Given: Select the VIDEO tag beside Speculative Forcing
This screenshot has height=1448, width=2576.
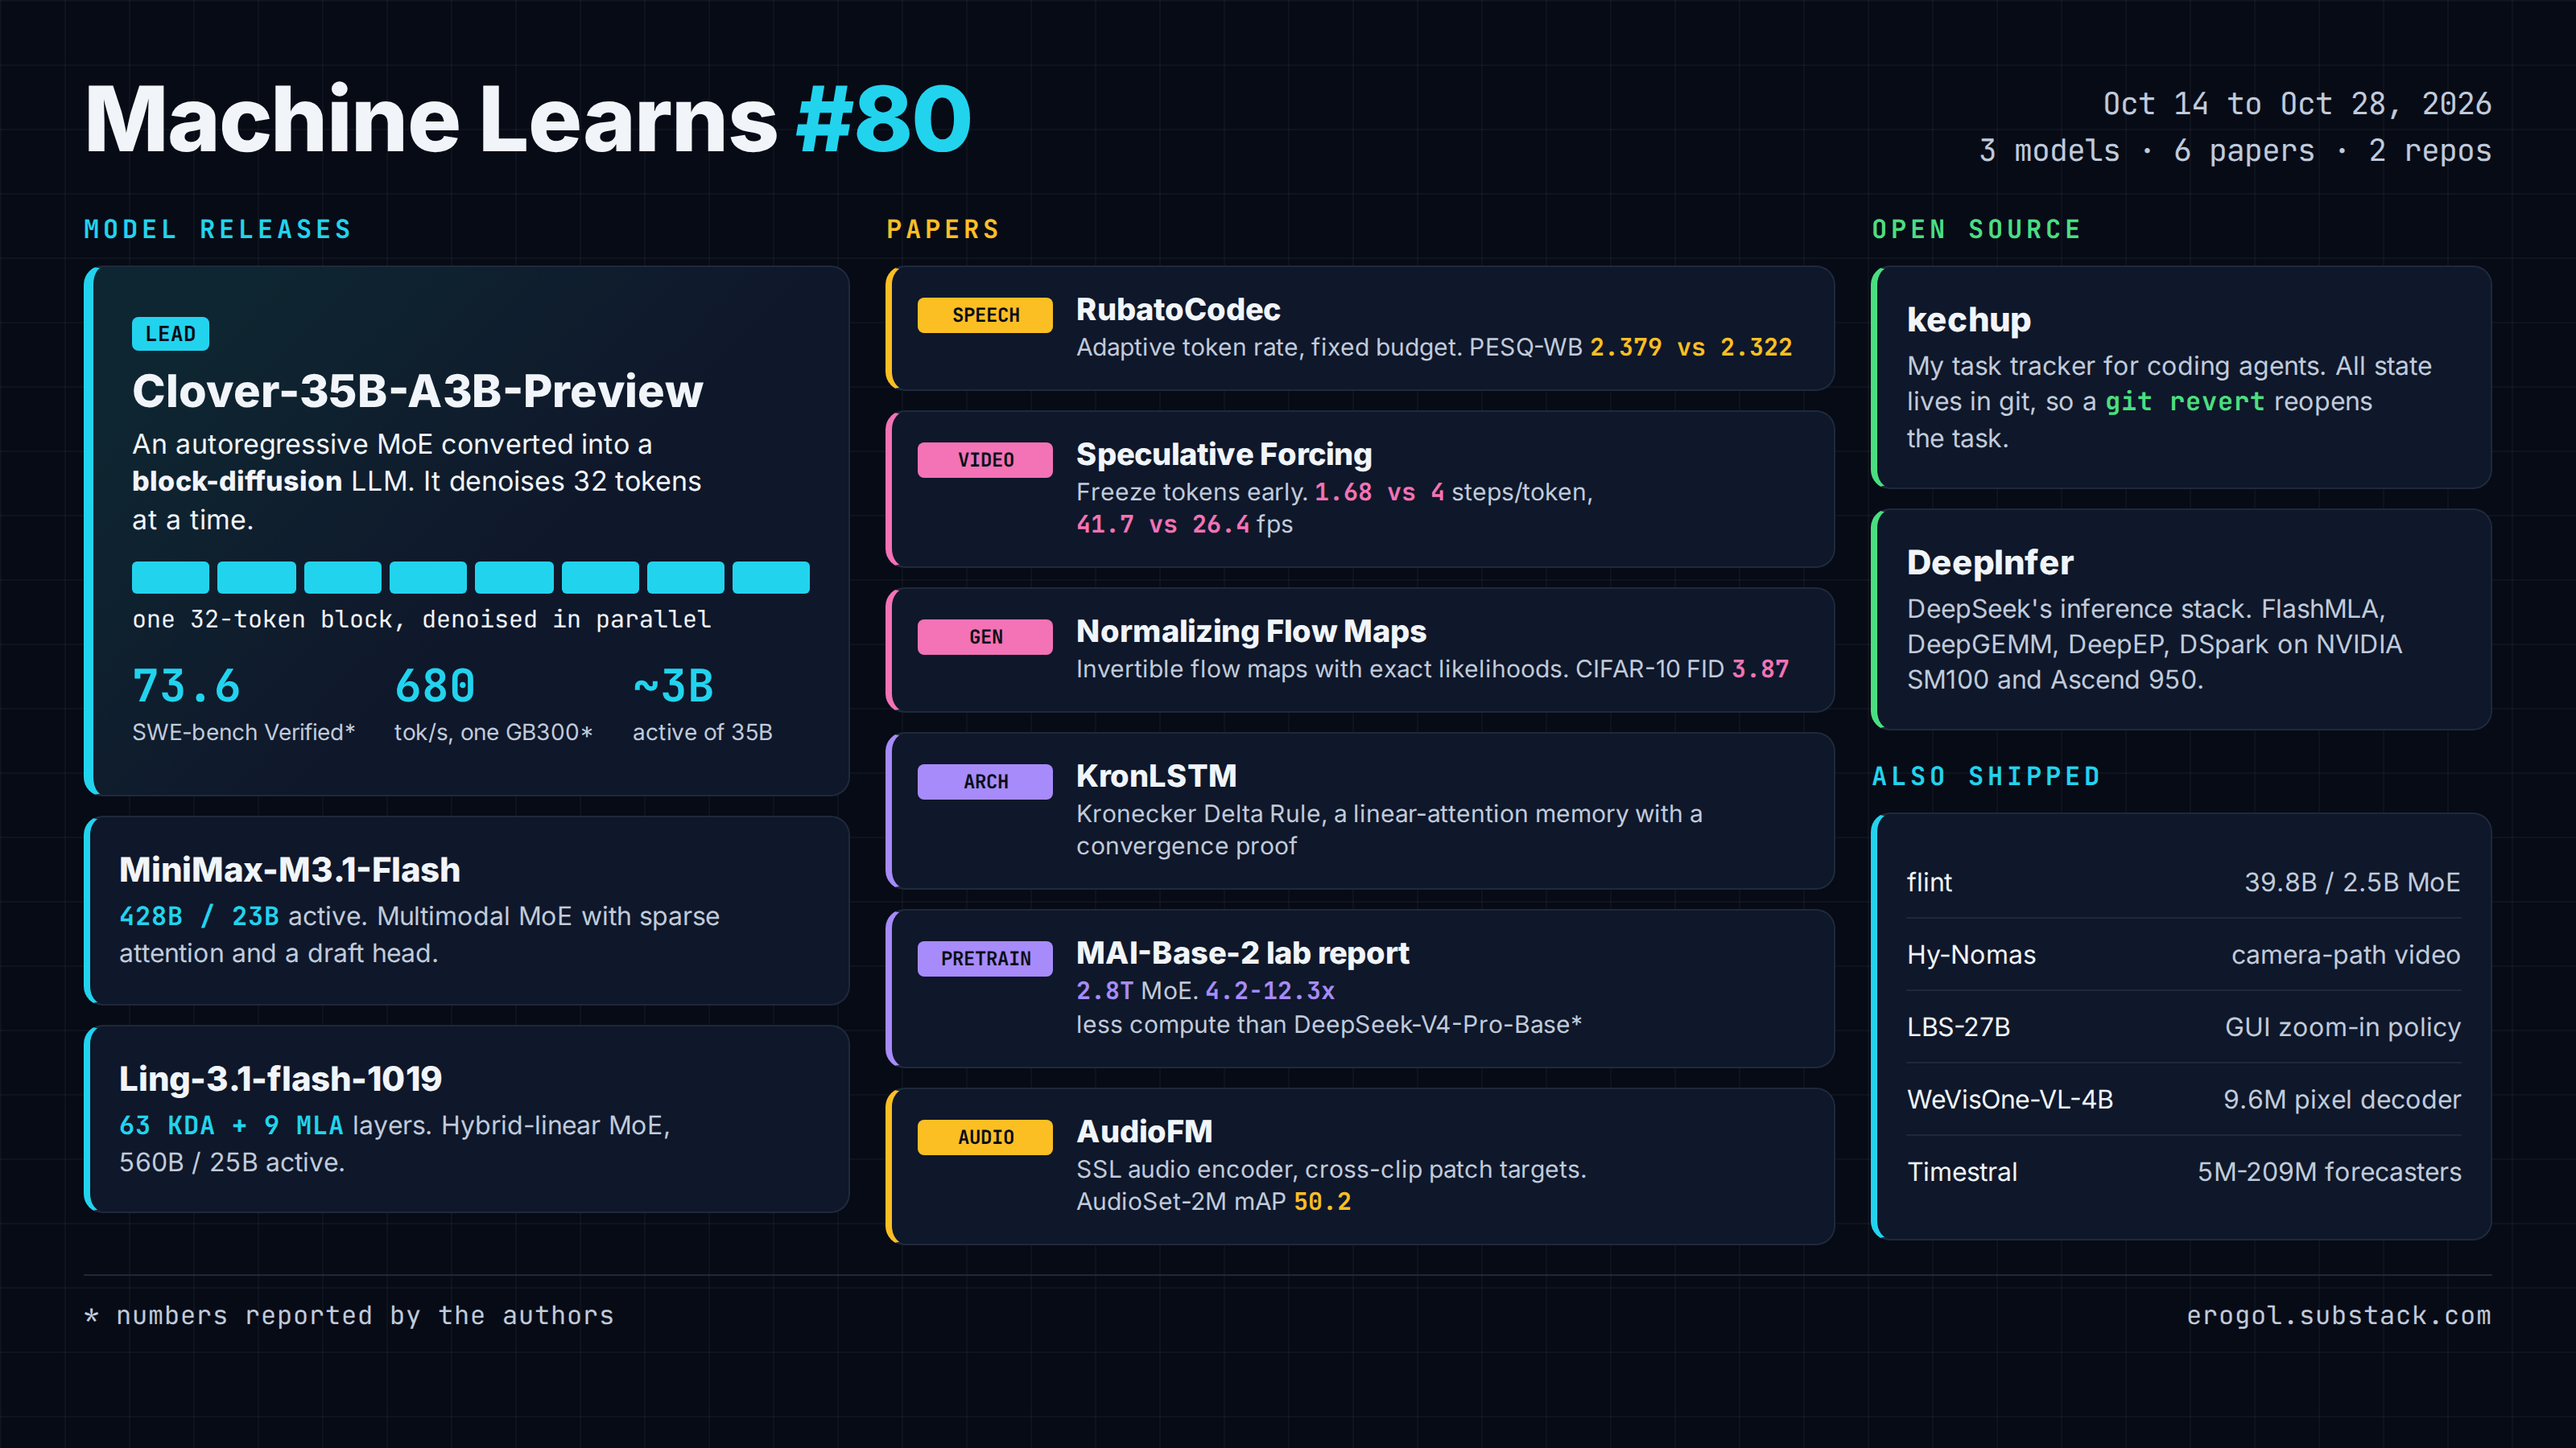Looking at the screenshot, I should click(985, 459).
